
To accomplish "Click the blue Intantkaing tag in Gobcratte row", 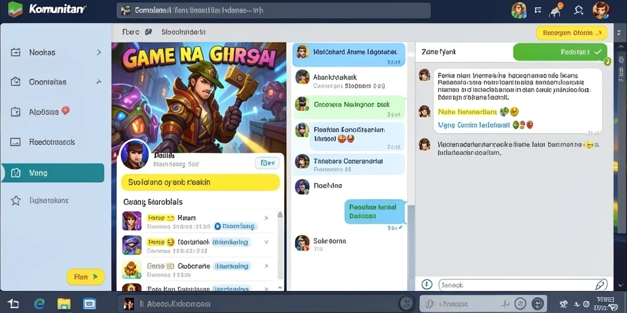I will tap(232, 266).
